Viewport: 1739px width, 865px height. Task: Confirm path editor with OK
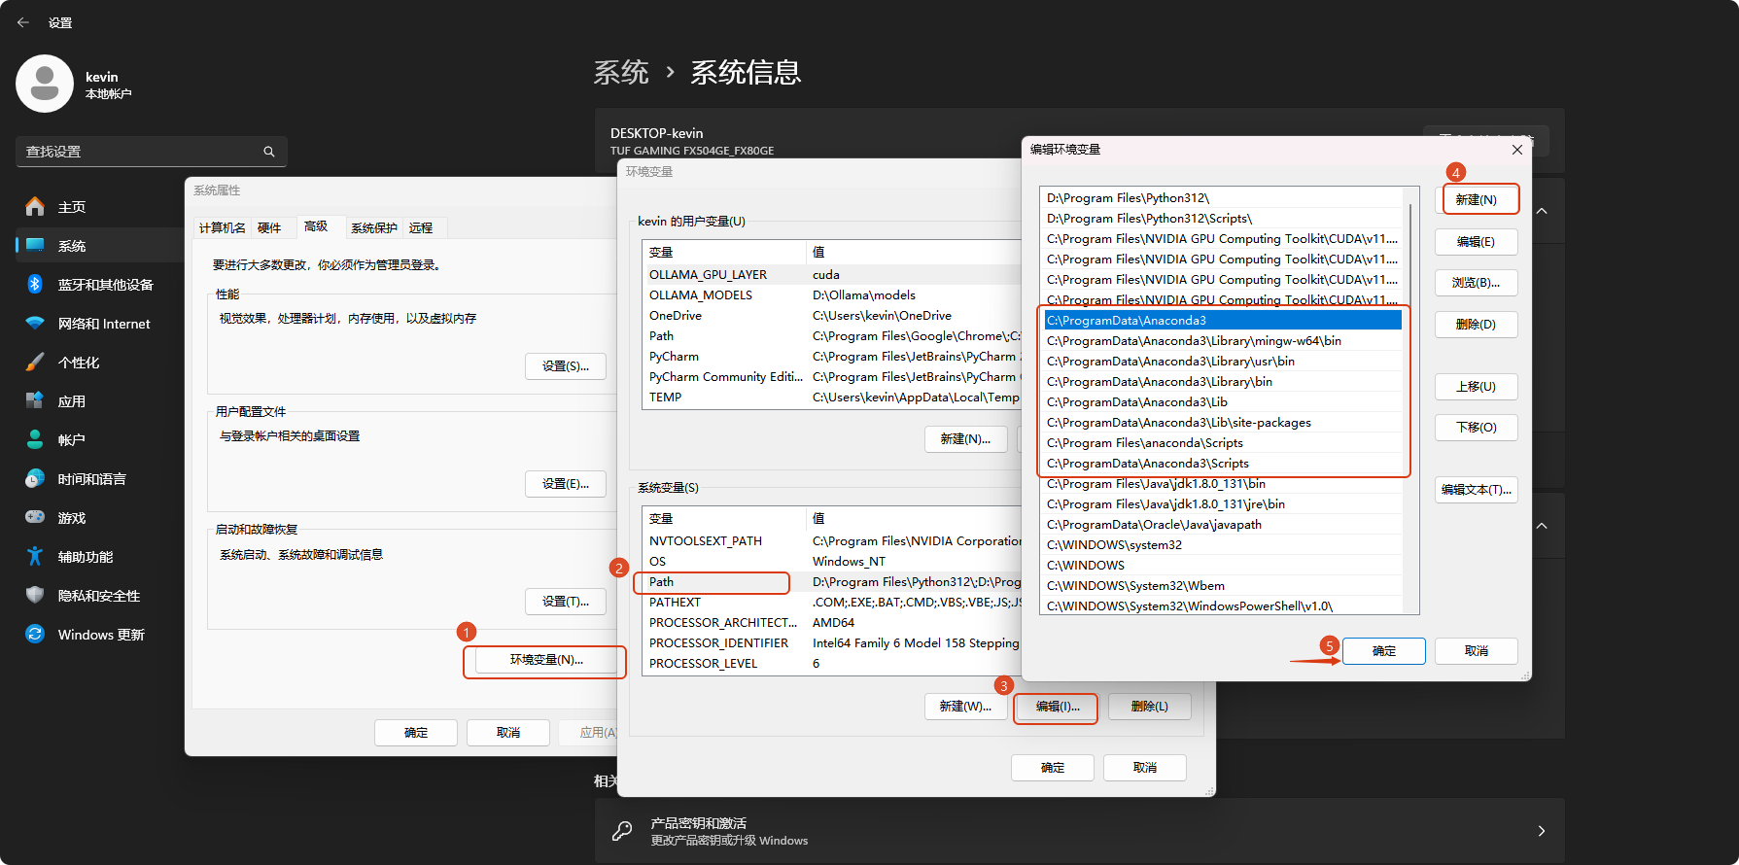pyautogui.click(x=1384, y=651)
